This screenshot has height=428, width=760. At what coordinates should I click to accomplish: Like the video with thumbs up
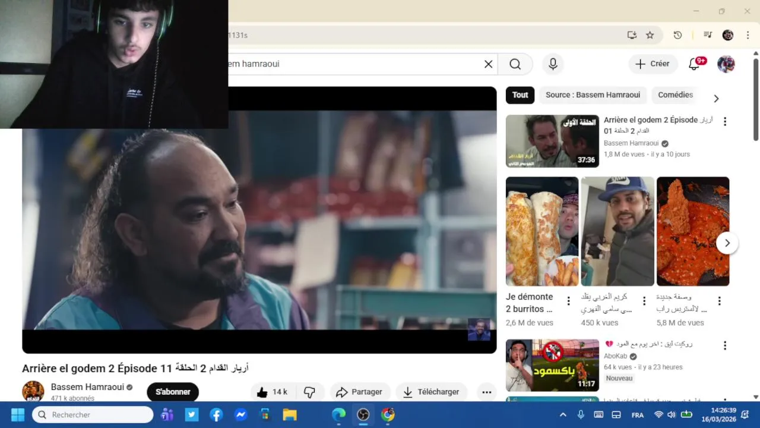(273, 392)
